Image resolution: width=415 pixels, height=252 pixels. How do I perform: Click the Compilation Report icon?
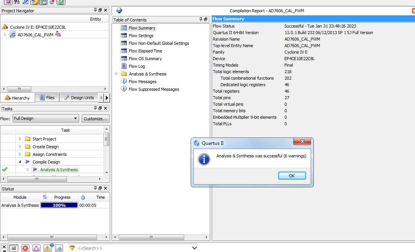pyautogui.click(x=119, y=10)
